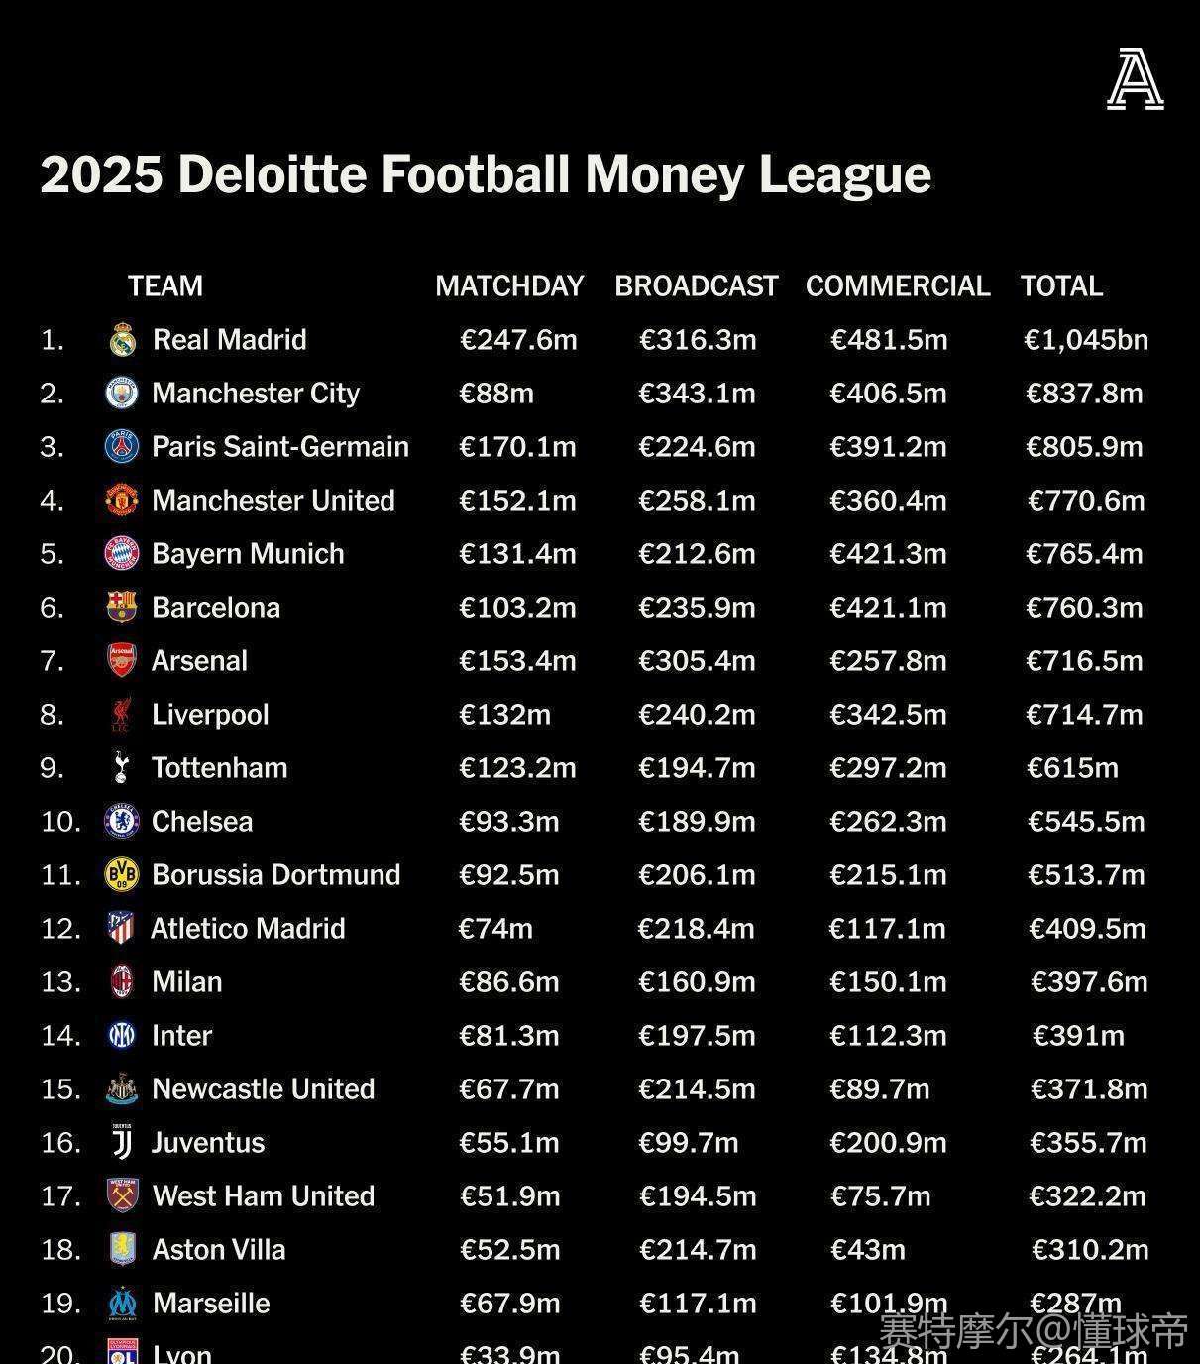Click the Real Madrid club crest
The height and width of the screenshot is (1364, 1200).
tap(122, 340)
